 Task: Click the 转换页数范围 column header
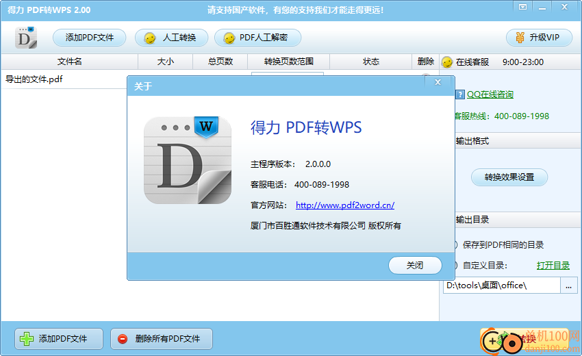point(288,62)
